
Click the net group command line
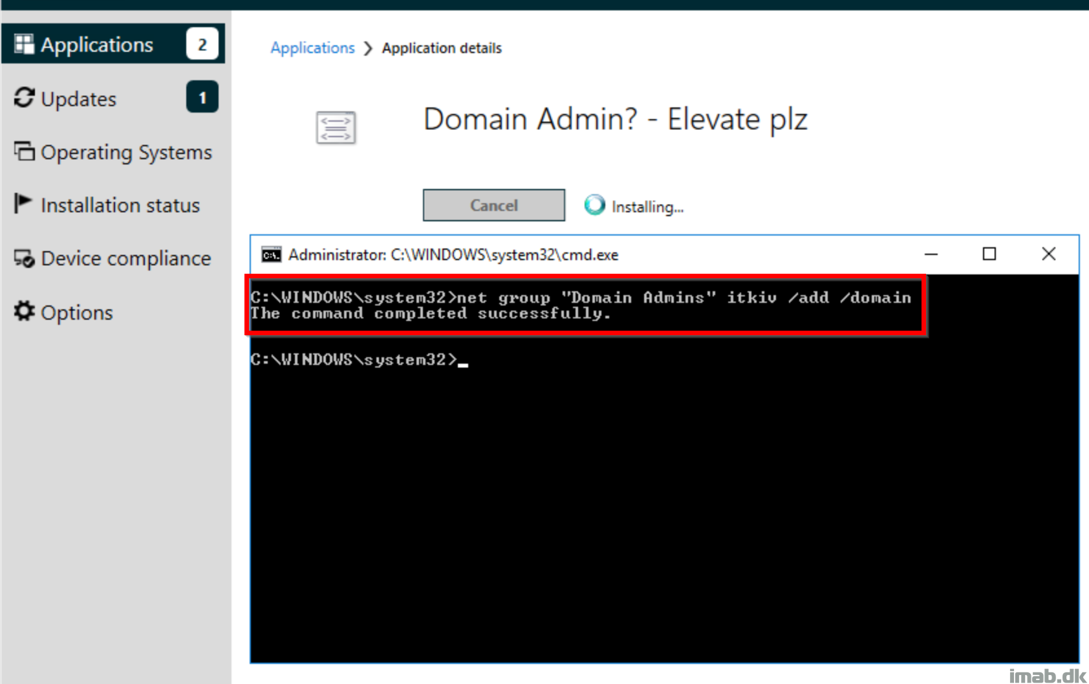click(x=581, y=298)
